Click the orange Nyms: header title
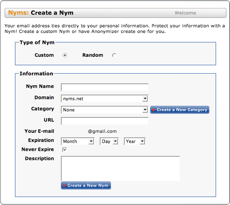The height and width of the screenshot is (205, 230). point(19,13)
